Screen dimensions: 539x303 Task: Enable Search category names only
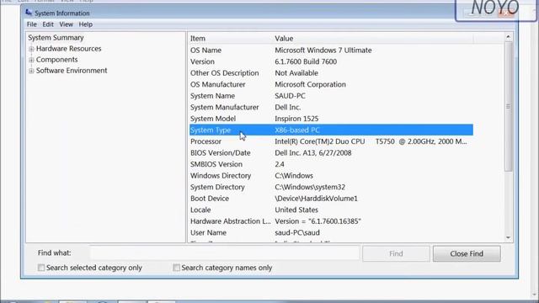(176, 268)
